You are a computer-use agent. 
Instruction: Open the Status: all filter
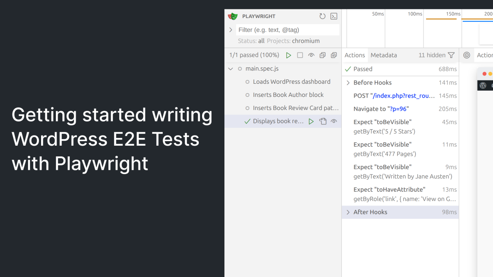tap(251, 41)
